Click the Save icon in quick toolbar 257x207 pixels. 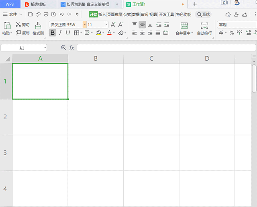coord(31,14)
